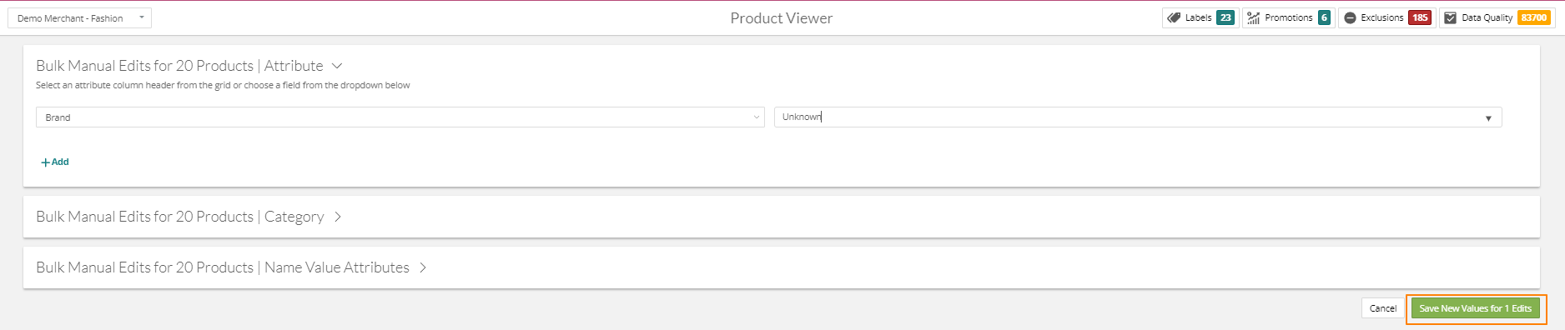Open the Data Quality badge 83700
This screenshot has height=330, width=1565.
tap(1533, 17)
